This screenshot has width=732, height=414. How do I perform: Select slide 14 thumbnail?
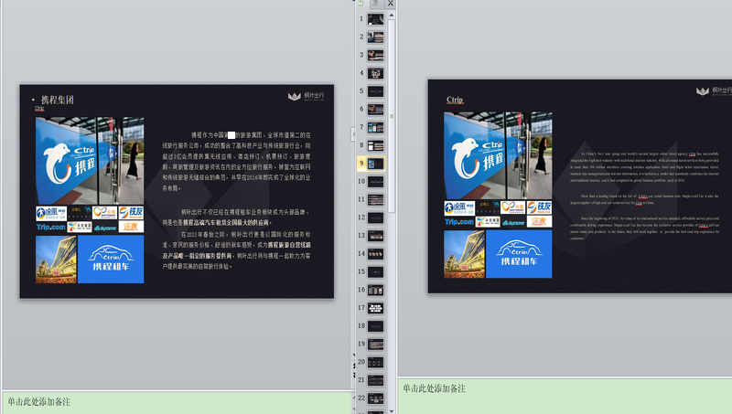point(375,254)
